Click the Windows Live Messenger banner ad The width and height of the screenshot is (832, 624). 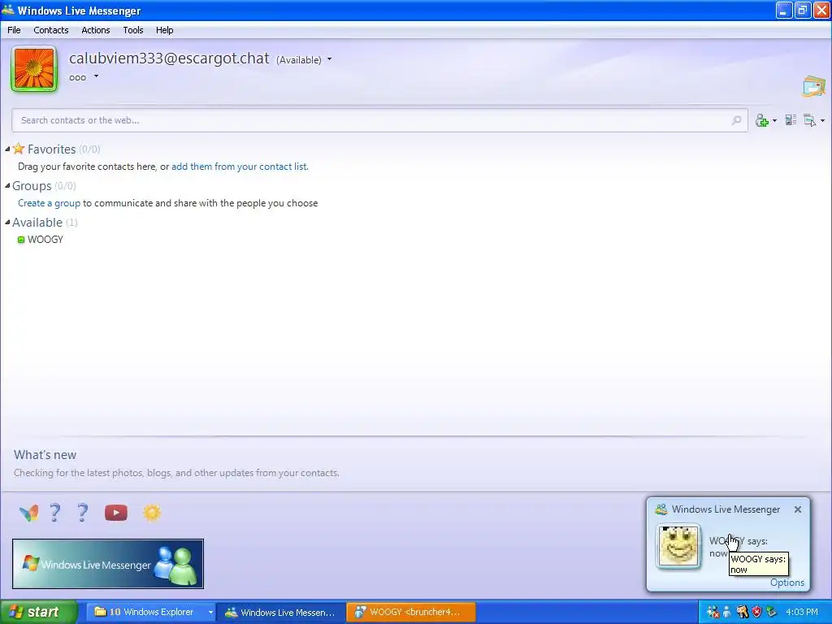tap(108, 564)
